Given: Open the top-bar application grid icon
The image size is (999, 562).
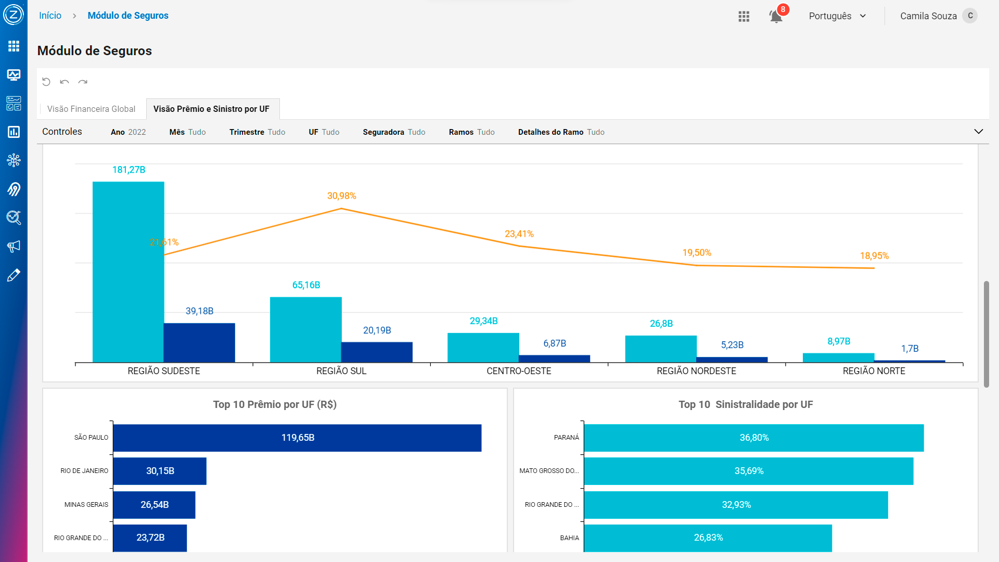Looking at the screenshot, I should coord(744,16).
